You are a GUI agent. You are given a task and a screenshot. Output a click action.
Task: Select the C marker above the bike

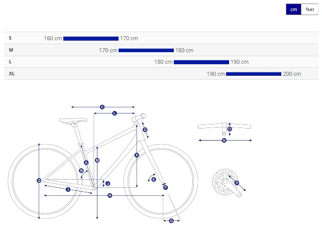pyautogui.click(x=102, y=107)
